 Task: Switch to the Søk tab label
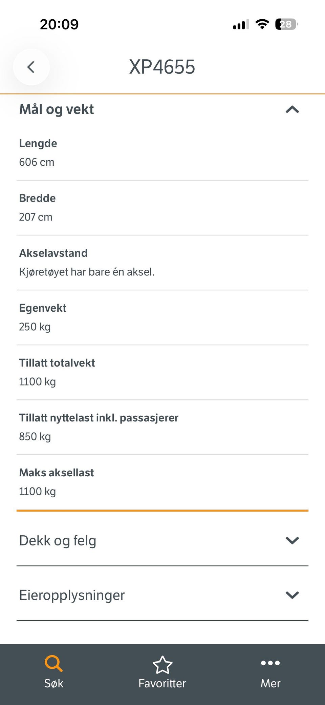[x=54, y=683]
